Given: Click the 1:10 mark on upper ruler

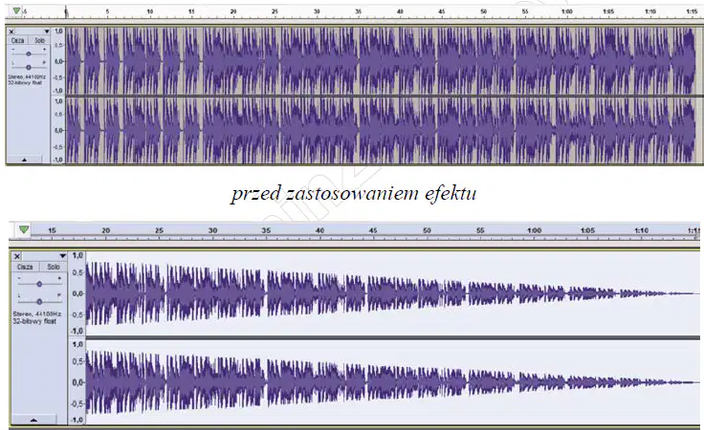Looking at the screenshot, I should (x=650, y=11).
